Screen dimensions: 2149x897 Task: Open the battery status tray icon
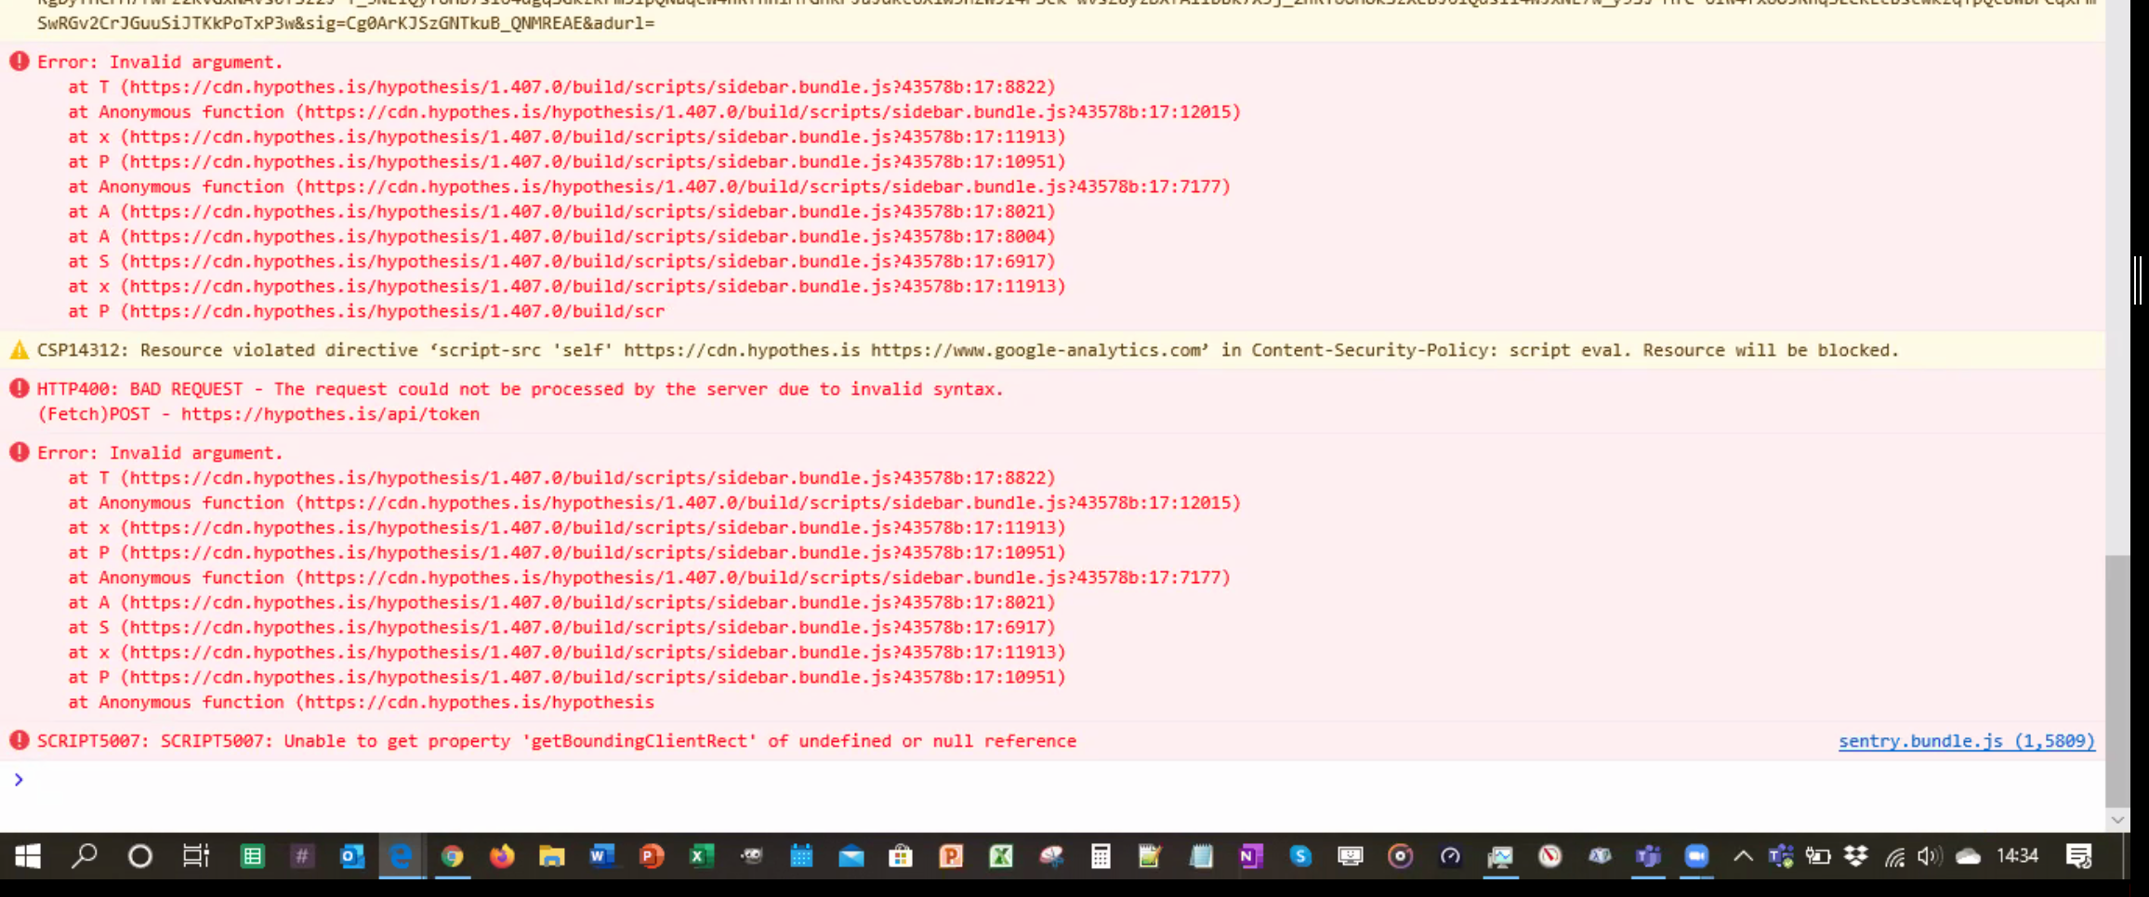pos(1818,856)
